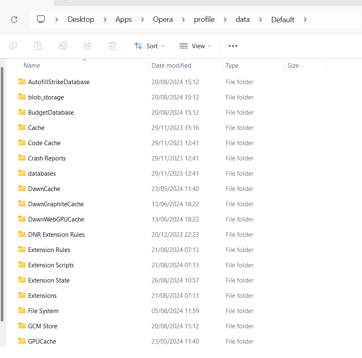Image resolution: width=362 pixels, height=358 pixels.
Task: Go to profile folder in breadcrumb
Action: (x=204, y=19)
